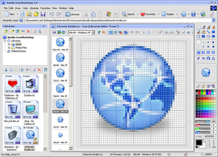
Task: Select the smallest square brush size
Action: tap(198, 42)
